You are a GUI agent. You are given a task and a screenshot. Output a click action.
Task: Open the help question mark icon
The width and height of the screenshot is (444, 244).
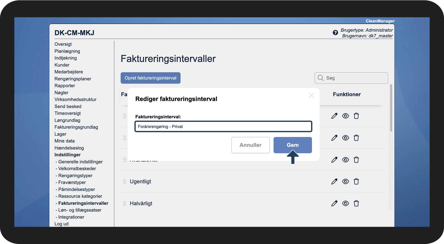coord(335,33)
